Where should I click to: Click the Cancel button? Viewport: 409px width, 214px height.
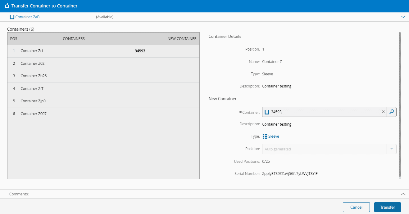click(356, 207)
